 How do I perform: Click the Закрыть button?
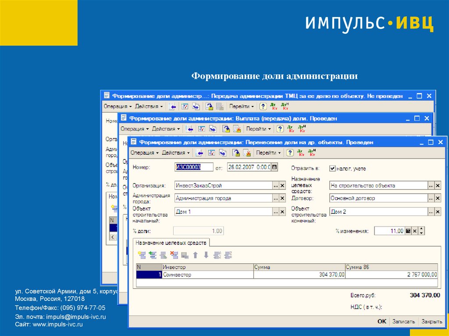(431, 322)
